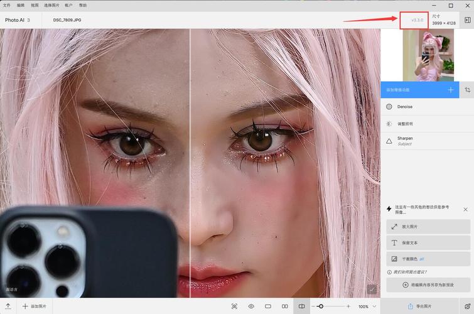Open the Denoise enhancement row
474x314 pixels.
click(x=427, y=107)
